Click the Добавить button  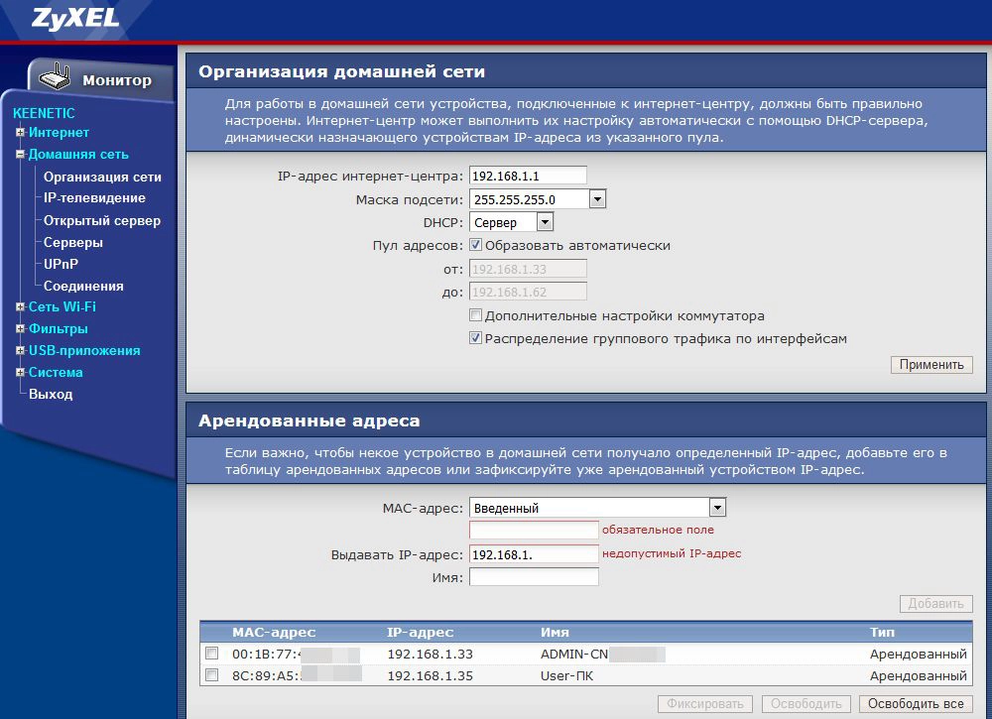[935, 604]
